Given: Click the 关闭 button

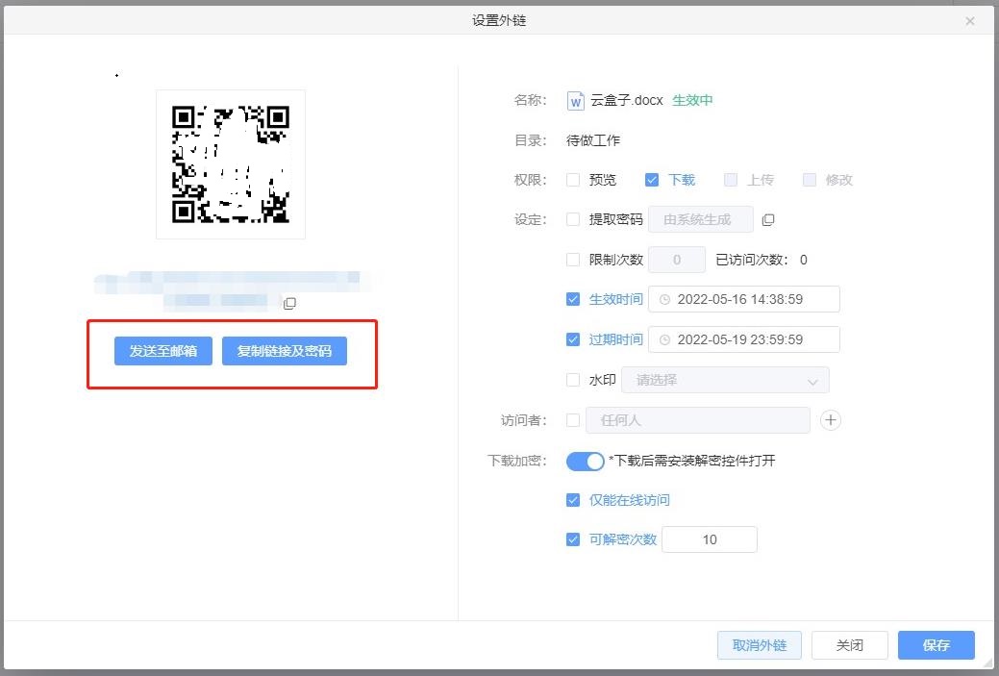Looking at the screenshot, I should coord(849,645).
